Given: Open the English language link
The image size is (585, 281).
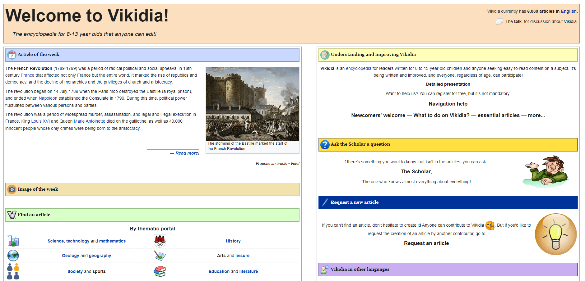Looking at the screenshot, I should click(569, 11).
